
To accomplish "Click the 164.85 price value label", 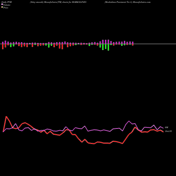I will (x=168, y=131).
